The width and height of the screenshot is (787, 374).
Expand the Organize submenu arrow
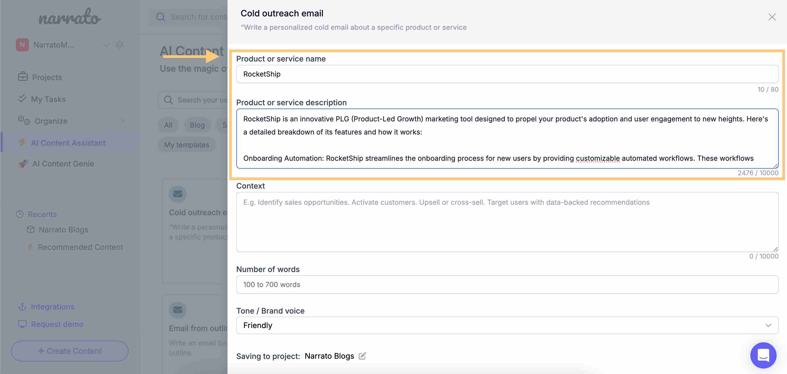click(123, 120)
